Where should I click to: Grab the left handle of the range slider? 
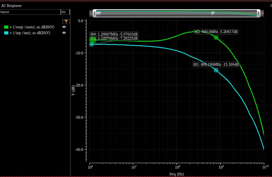pos(95,13)
